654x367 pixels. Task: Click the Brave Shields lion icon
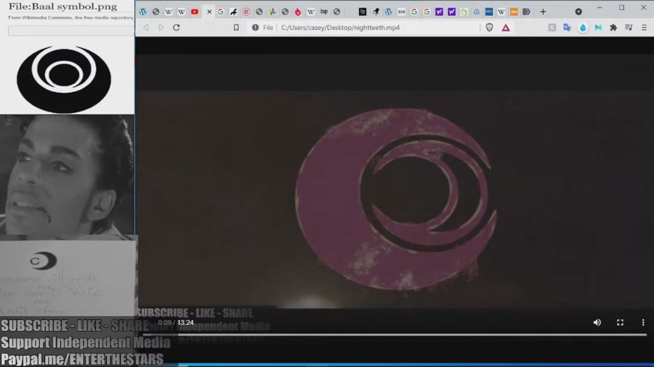pos(489,28)
